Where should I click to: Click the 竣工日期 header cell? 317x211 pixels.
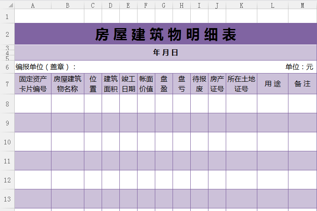pos(128,84)
